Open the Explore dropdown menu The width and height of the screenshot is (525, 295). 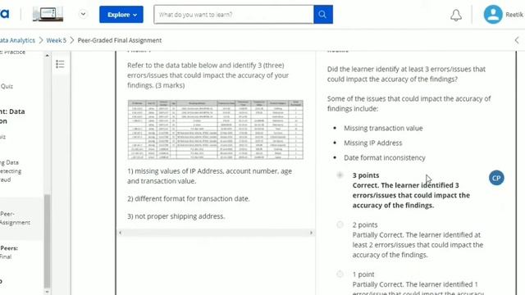pos(121,15)
